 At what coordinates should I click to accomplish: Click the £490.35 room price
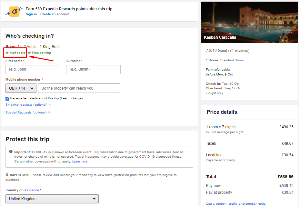pyautogui.click(x=286, y=127)
